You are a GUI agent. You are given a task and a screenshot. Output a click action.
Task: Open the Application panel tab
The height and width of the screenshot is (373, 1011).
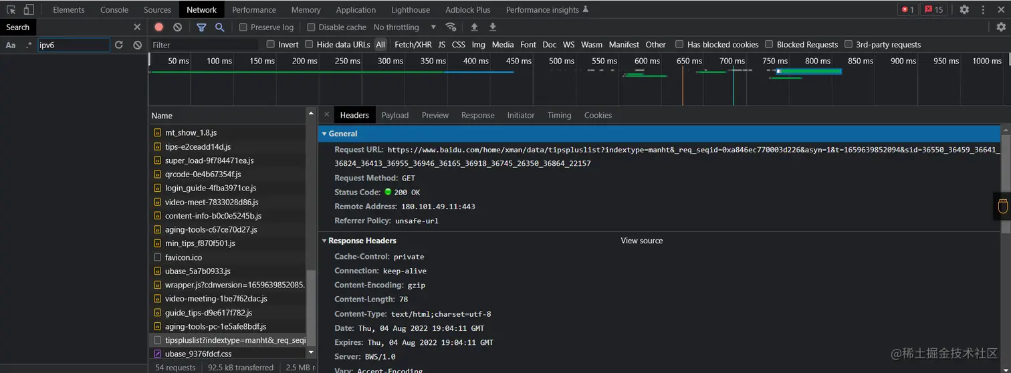pos(356,9)
